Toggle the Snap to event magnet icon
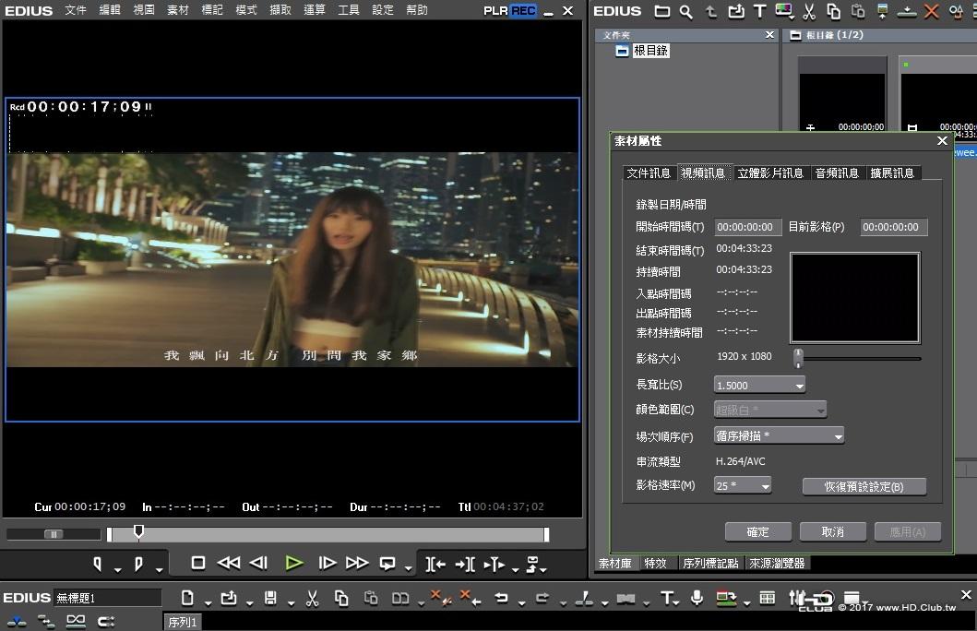 [105, 621]
